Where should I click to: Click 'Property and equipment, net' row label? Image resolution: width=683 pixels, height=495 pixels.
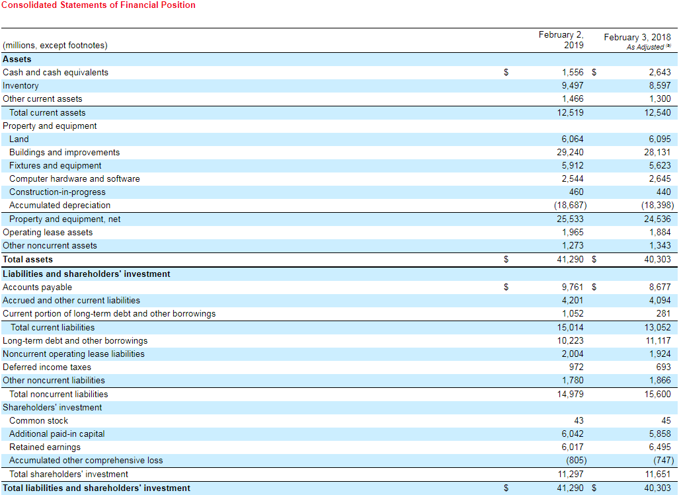point(65,219)
